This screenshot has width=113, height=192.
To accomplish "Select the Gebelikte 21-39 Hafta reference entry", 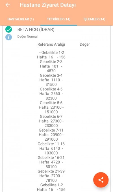I will (51, 176).
